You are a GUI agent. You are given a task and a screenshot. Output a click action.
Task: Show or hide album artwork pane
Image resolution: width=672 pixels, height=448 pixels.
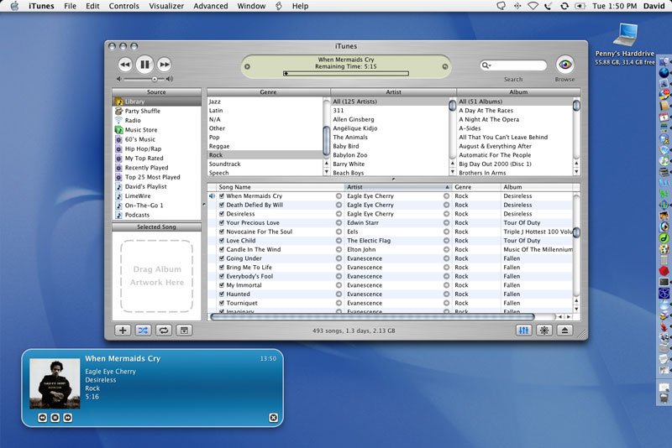click(x=184, y=331)
